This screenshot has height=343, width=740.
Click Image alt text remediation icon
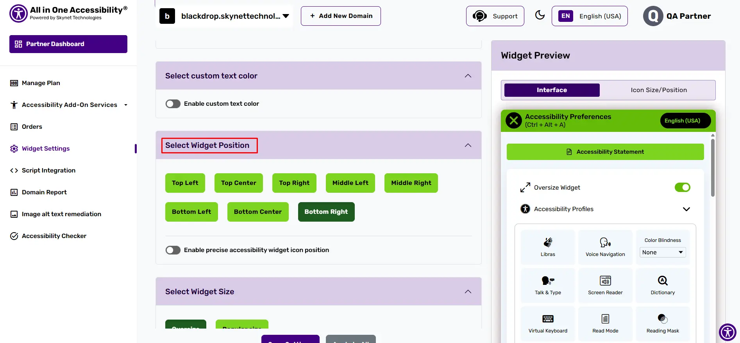pyautogui.click(x=14, y=214)
